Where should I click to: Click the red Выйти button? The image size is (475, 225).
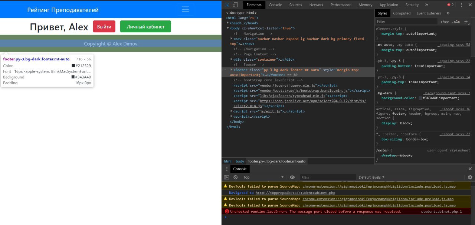(104, 27)
